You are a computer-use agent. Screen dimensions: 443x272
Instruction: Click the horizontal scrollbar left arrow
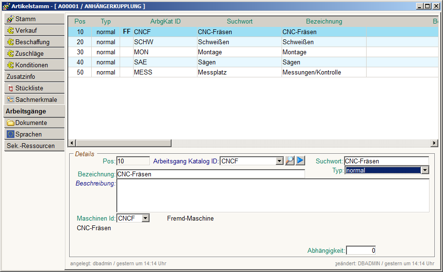point(72,143)
